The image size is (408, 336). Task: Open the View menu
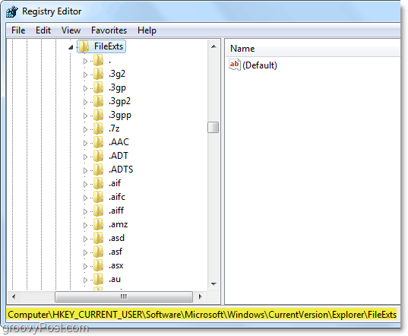[71, 30]
